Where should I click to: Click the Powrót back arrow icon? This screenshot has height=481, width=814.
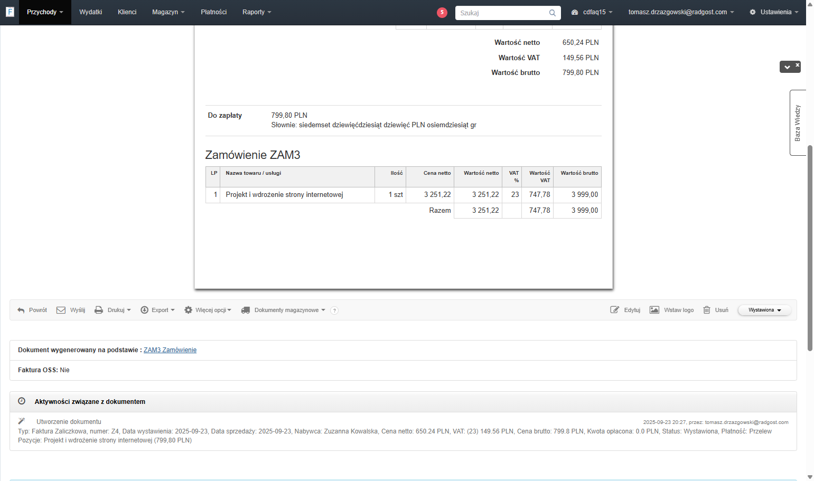coord(21,310)
